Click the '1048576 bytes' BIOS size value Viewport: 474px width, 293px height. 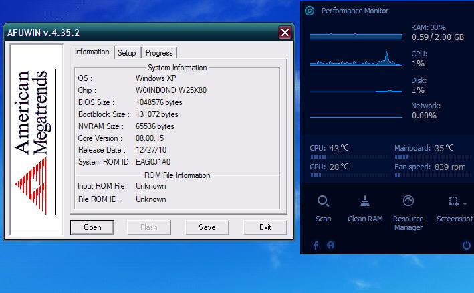[159, 102]
